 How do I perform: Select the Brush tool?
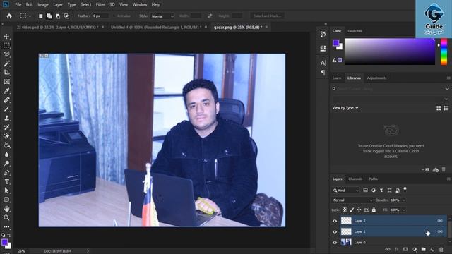6,109
